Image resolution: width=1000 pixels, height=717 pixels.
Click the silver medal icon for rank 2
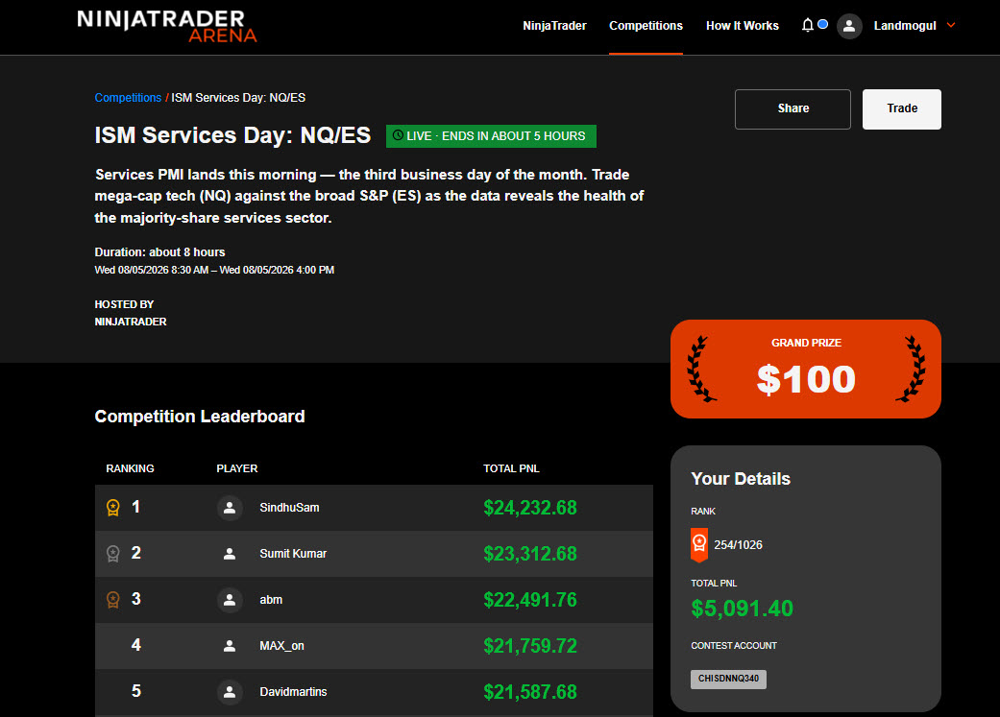tap(113, 553)
